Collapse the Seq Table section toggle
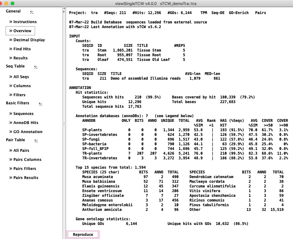 pos(36,67)
